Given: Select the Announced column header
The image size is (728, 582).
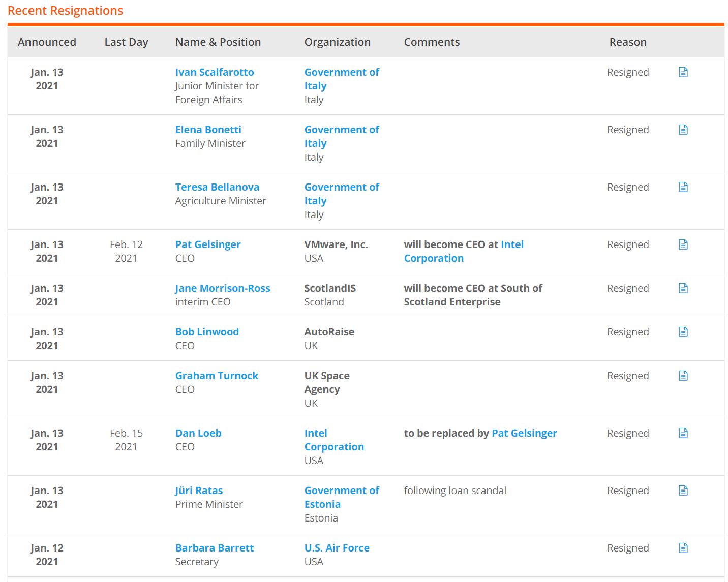Looking at the screenshot, I should pyautogui.click(x=47, y=42).
